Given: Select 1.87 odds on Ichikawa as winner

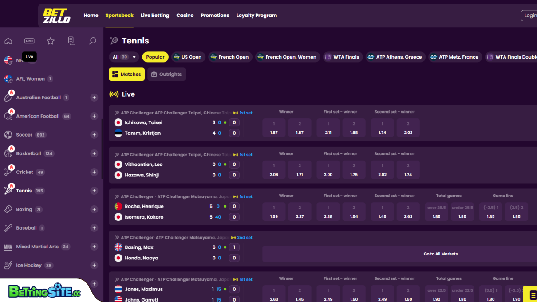Looking at the screenshot, I should (x=274, y=128).
